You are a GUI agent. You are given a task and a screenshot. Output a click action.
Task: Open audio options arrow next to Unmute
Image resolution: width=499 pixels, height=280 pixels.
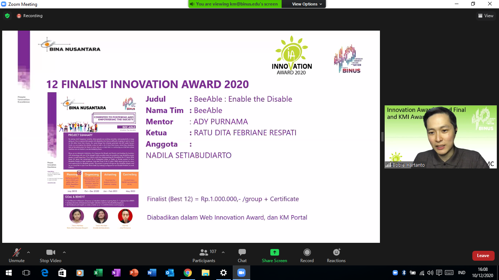pos(28,252)
